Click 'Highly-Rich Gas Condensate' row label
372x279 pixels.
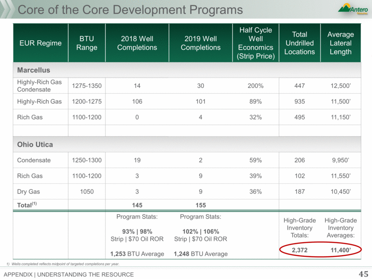(x=39, y=86)
